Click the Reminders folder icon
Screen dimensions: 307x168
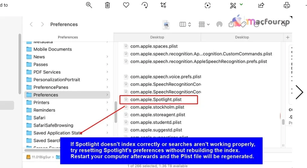tap(29, 110)
